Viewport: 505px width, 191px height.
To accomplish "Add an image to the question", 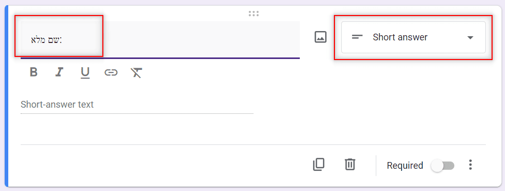I will click(x=320, y=37).
